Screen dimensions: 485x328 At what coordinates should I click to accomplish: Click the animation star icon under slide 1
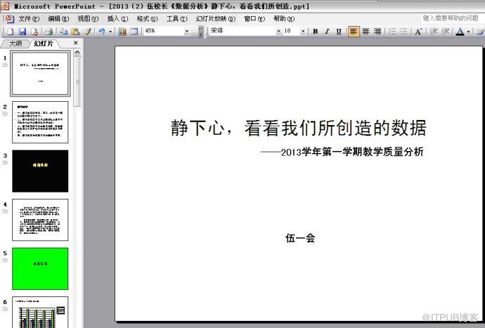(5, 65)
